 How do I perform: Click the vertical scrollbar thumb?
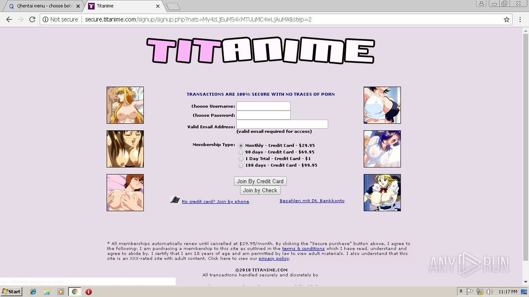coord(526,147)
